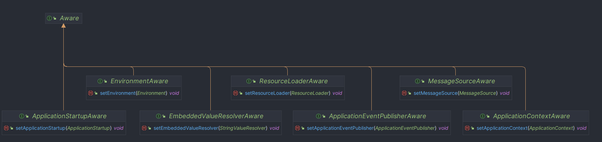This screenshot has width=602, height=142.
Task: Click the visibility icon beside ResourceLoaderAware title
Action: click(x=254, y=81)
